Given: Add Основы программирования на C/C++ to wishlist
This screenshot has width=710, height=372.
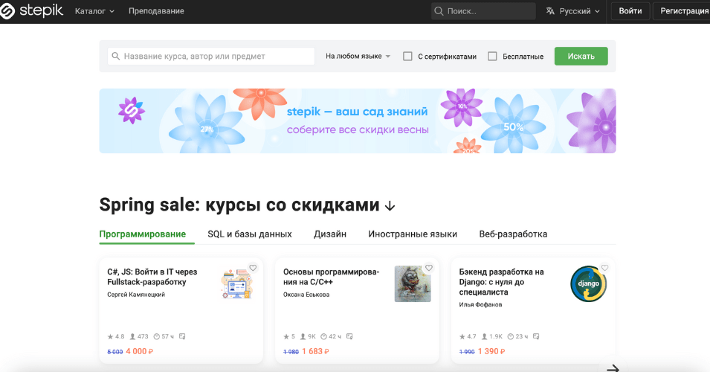Looking at the screenshot, I should click(x=429, y=268).
